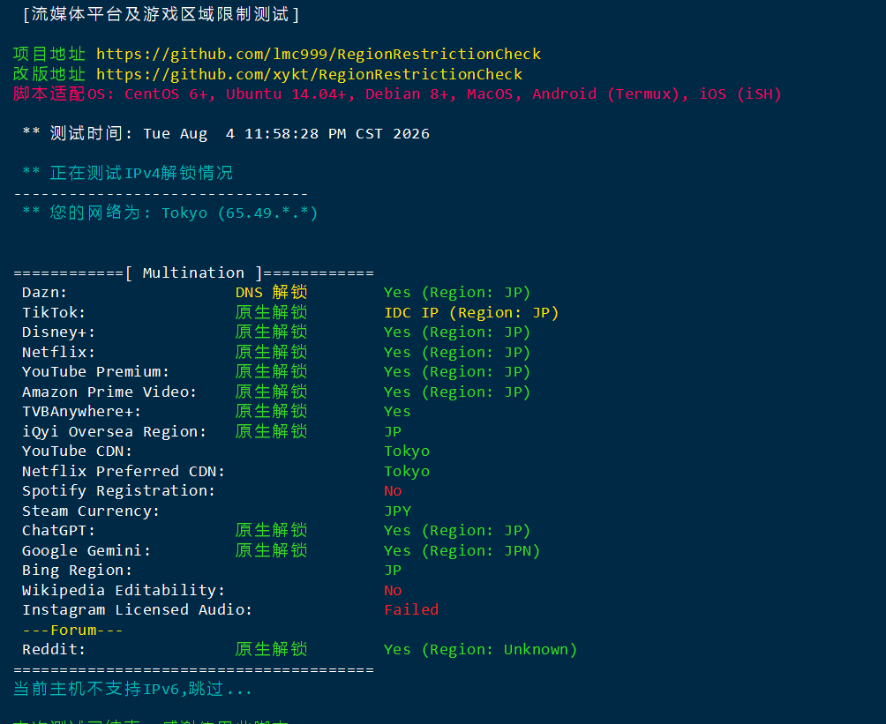Click the Instagram Licensed Audio Failed result

pyautogui.click(x=411, y=610)
